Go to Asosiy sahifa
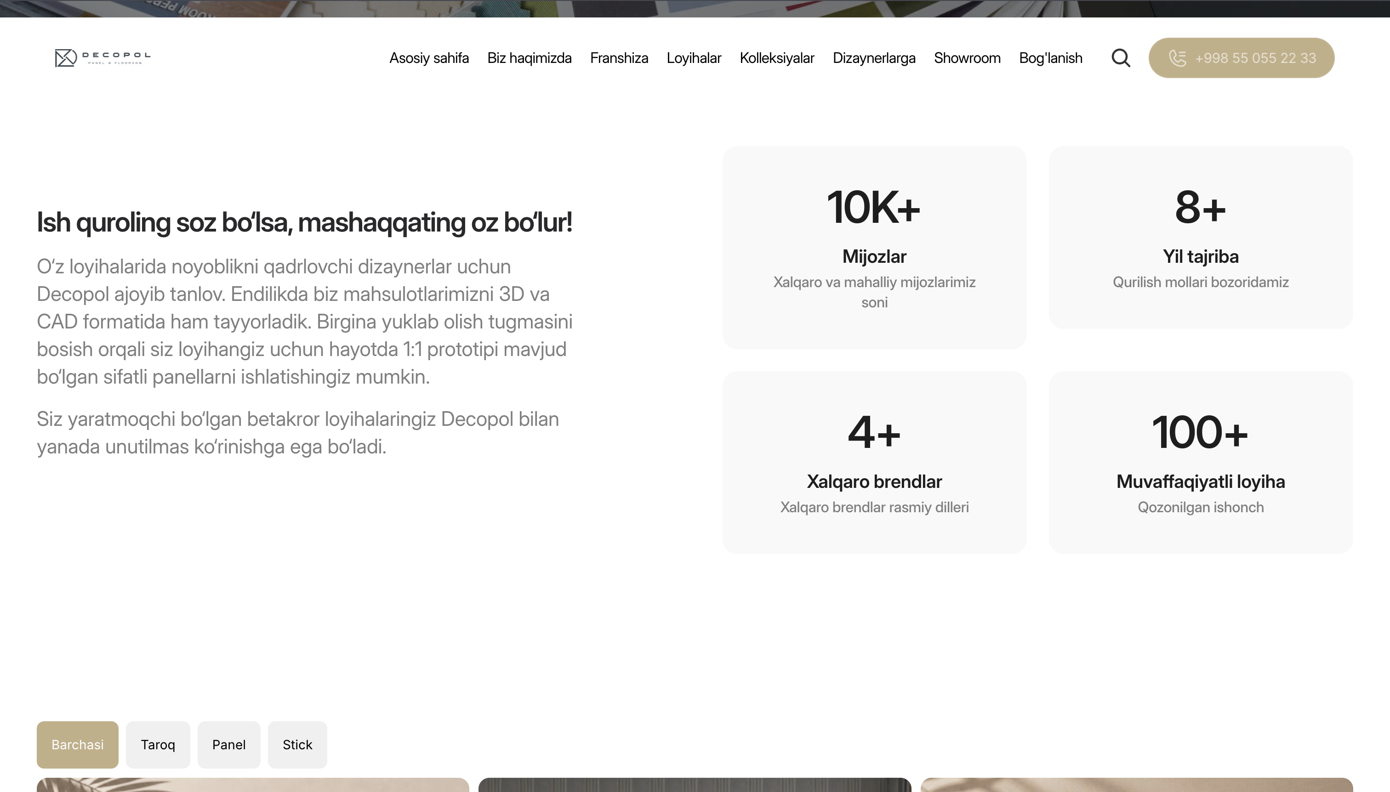The image size is (1390, 792). tap(429, 58)
